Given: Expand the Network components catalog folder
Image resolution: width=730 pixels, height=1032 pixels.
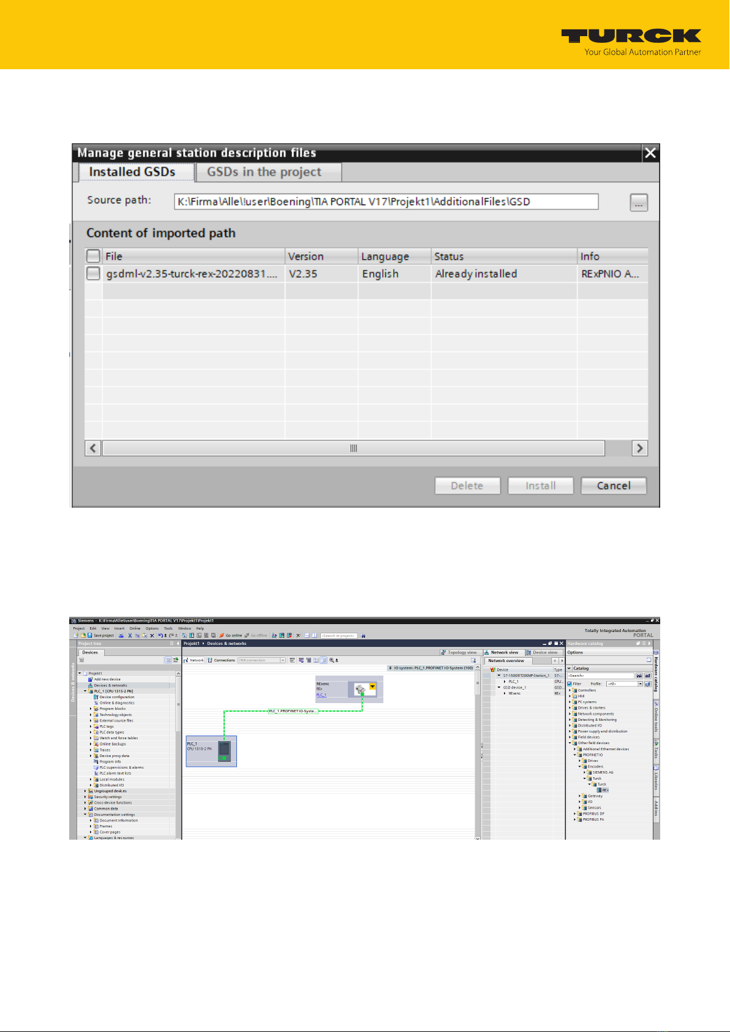Looking at the screenshot, I should (570, 714).
